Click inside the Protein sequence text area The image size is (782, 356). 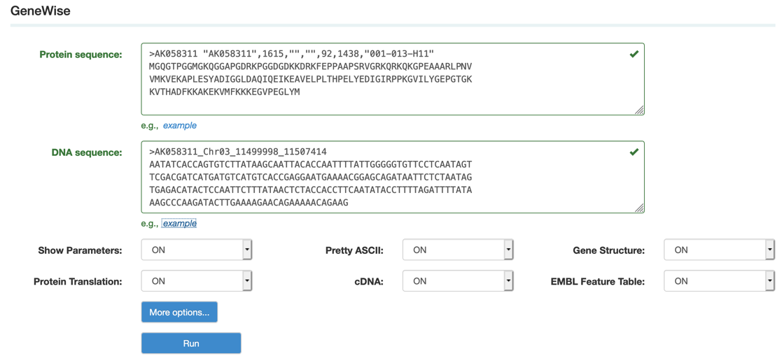(x=392, y=98)
